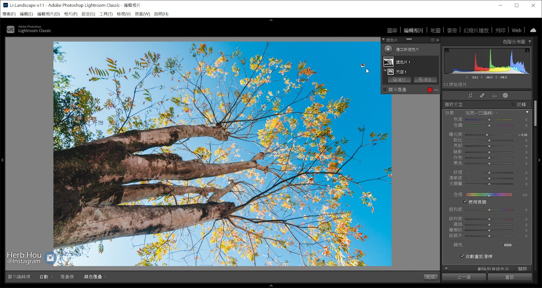This screenshot has height=288, width=542.
Task: Open the 檢視(V) menu
Action: (x=124, y=14)
